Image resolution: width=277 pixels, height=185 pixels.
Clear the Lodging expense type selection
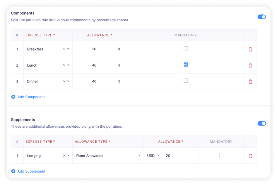(x=64, y=156)
